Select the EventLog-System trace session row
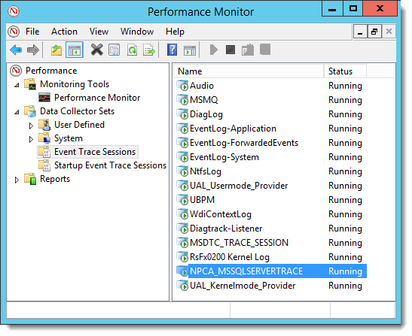Viewport: 412px width, 336px height. [x=271, y=157]
